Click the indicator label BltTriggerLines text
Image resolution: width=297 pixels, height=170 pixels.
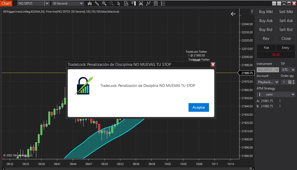pyautogui.click(x=61, y=12)
